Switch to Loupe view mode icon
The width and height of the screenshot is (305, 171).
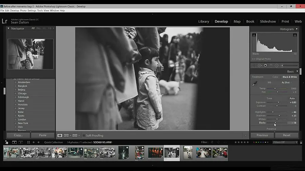coord(60,136)
